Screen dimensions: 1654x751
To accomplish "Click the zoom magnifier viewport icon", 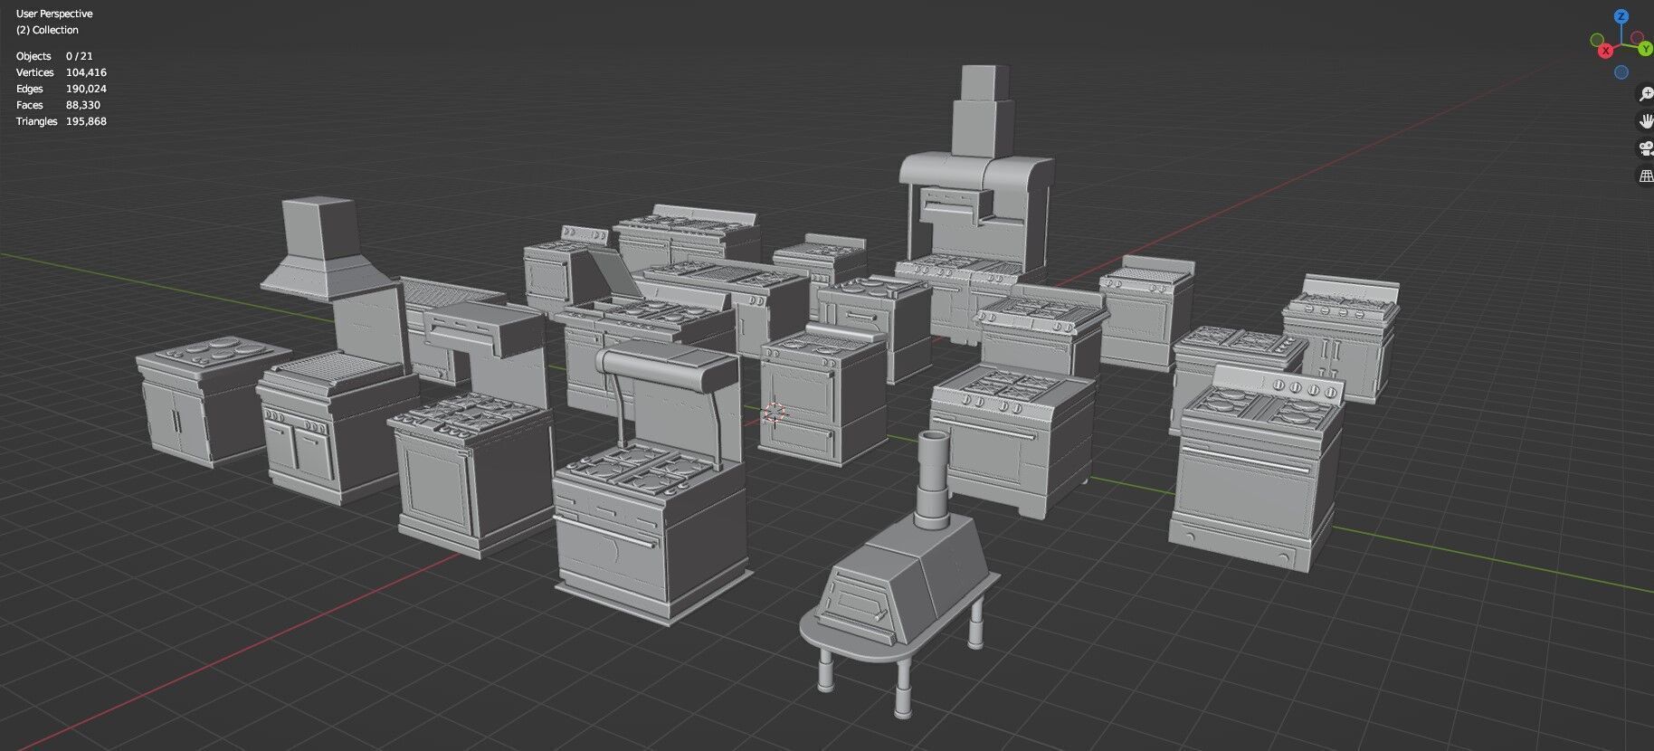I will (x=1646, y=94).
